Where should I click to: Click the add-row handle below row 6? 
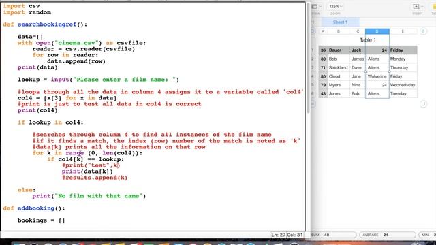[x=313, y=104]
